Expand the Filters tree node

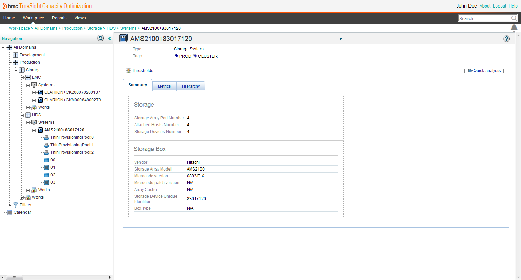pos(10,205)
